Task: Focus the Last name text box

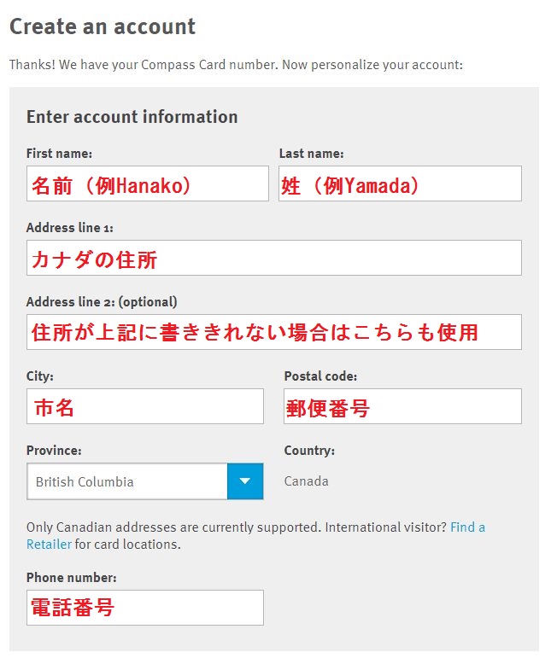Action: pyautogui.click(x=400, y=183)
